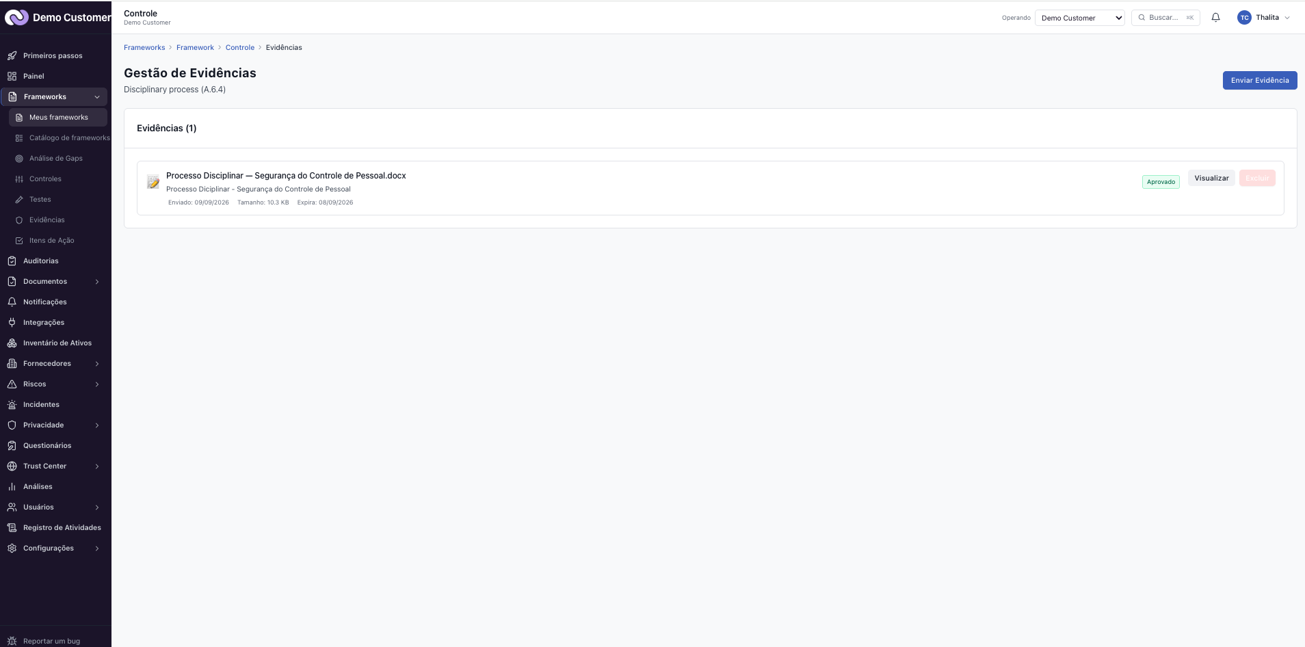Click the Excluir button on evidence

tap(1257, 178)
